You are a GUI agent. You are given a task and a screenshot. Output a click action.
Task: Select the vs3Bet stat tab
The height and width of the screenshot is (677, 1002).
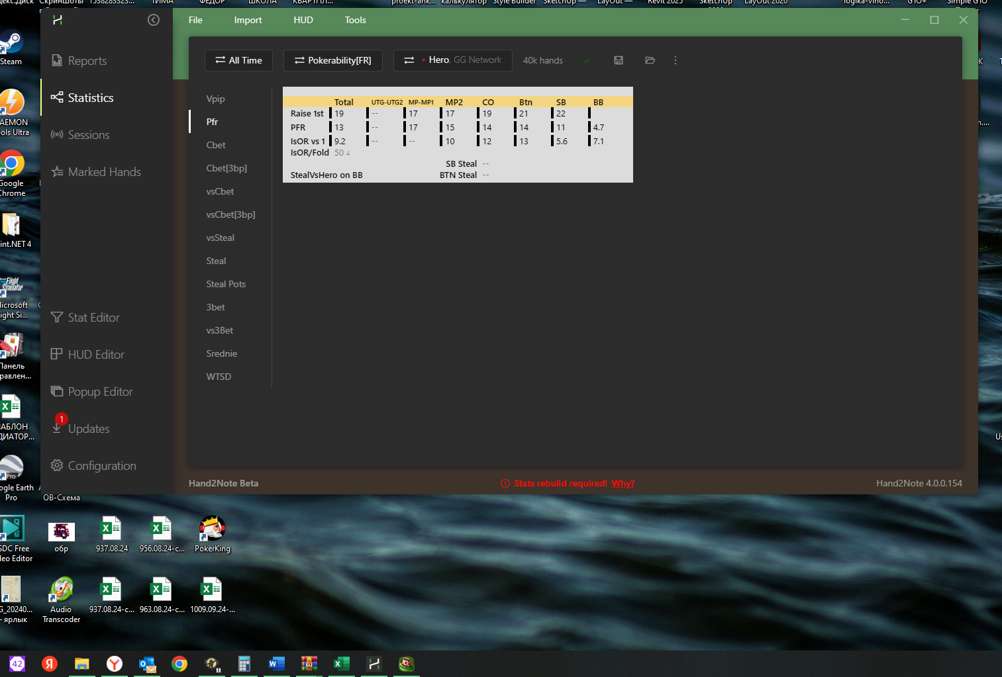220,330
